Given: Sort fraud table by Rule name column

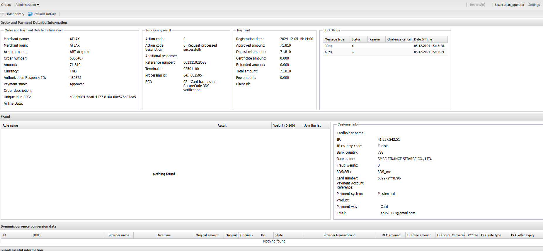Looking at the screenshot, I should (x=10, y=126).
